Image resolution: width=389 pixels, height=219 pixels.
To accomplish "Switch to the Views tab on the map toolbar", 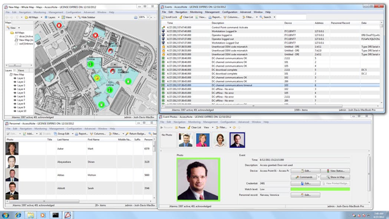I will pos(69,17).
